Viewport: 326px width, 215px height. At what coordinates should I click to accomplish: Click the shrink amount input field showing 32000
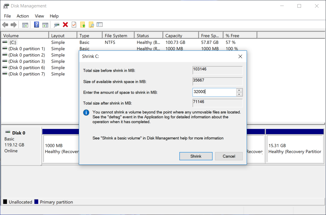click(x=214, y=92)
